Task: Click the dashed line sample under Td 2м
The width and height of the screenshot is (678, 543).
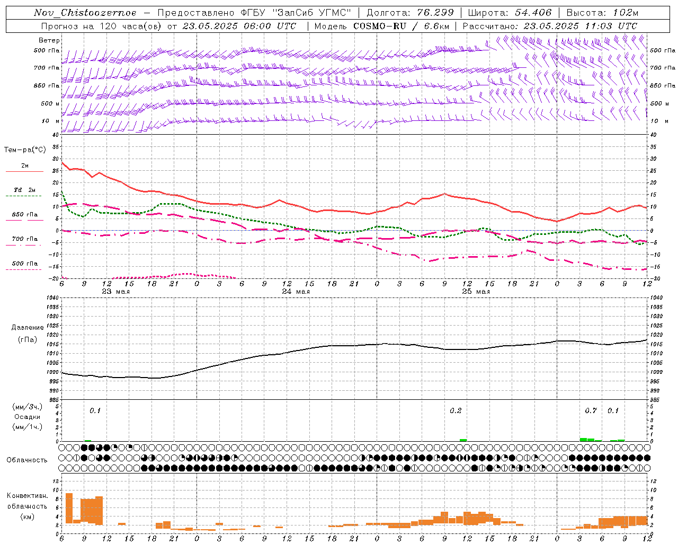Action: [x=24, y=196]
